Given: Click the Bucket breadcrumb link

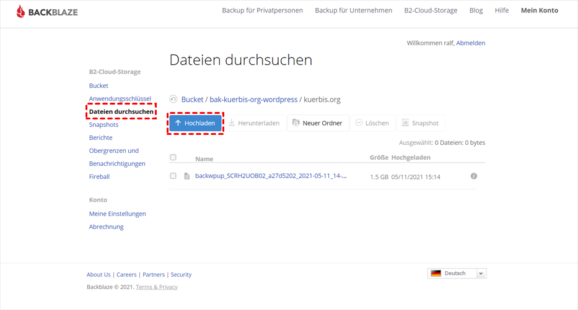Looking at the screenshot, I should point(192,100).
